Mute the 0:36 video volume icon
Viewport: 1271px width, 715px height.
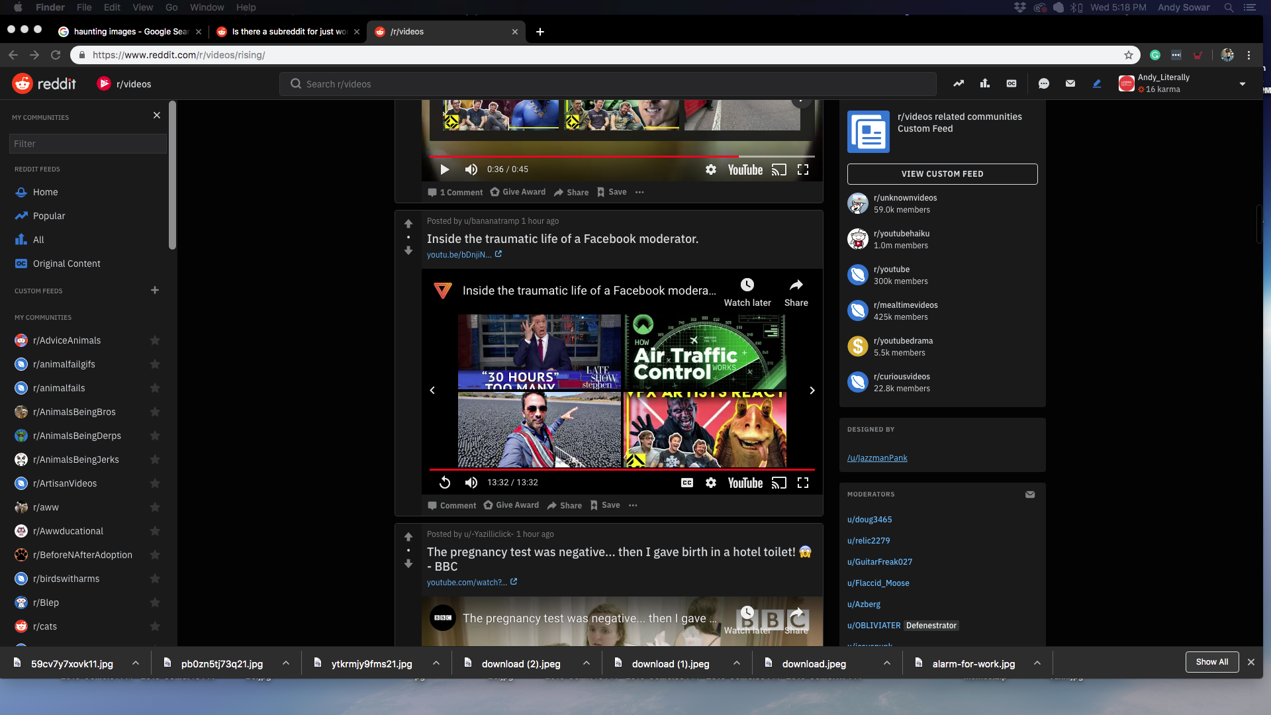(471, 169)
